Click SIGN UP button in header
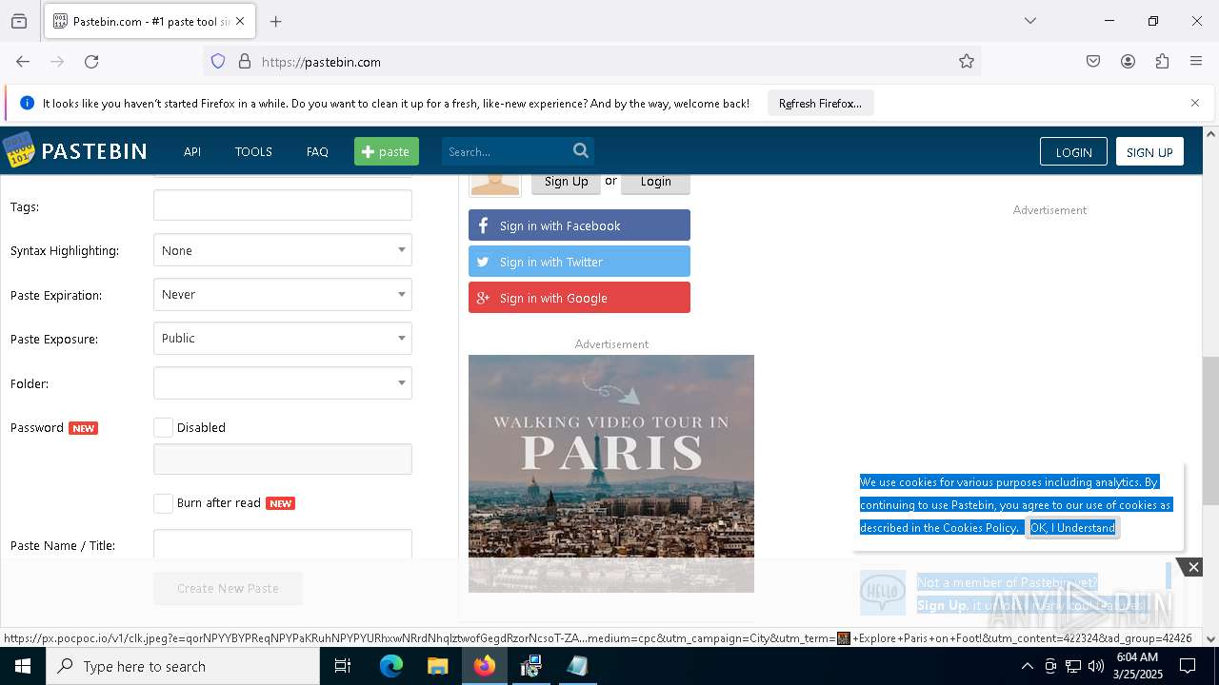1219x685 pixels. pyautogui.click(x=1149, y=151)
